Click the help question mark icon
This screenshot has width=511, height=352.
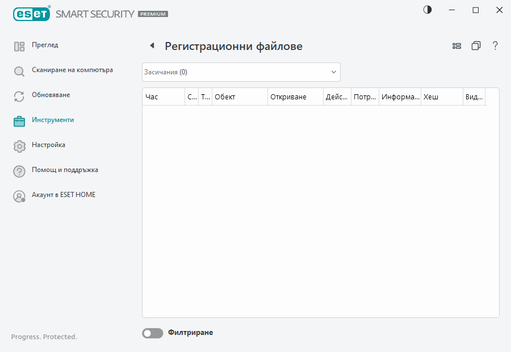pyautogui.click(x=495, y=45)
